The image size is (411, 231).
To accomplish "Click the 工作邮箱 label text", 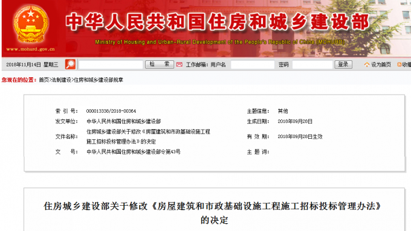I will pos(197,65).
